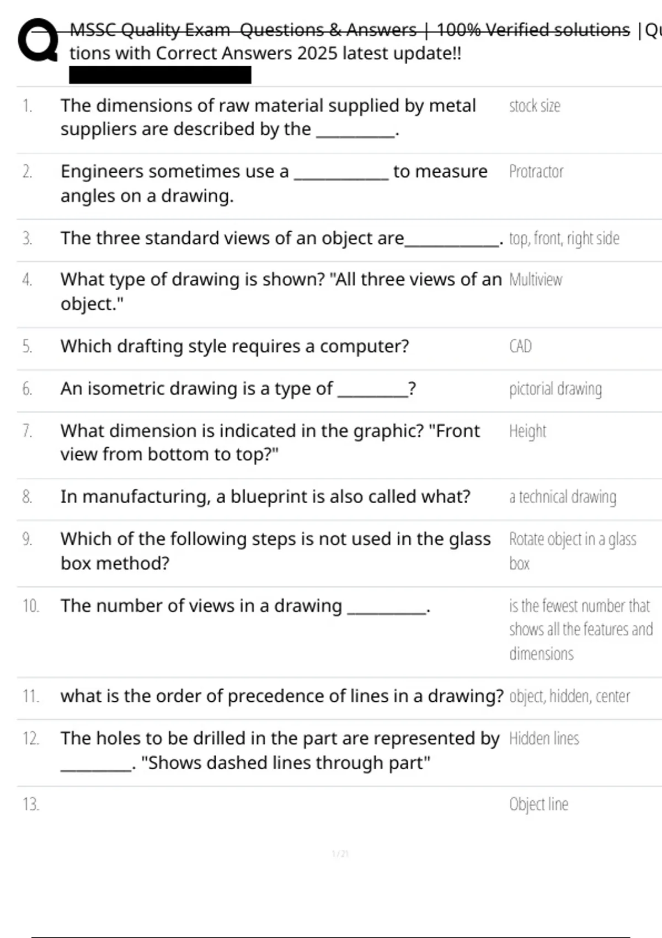Click the blacked-out redacted bar under title

(x=160, y=75)
